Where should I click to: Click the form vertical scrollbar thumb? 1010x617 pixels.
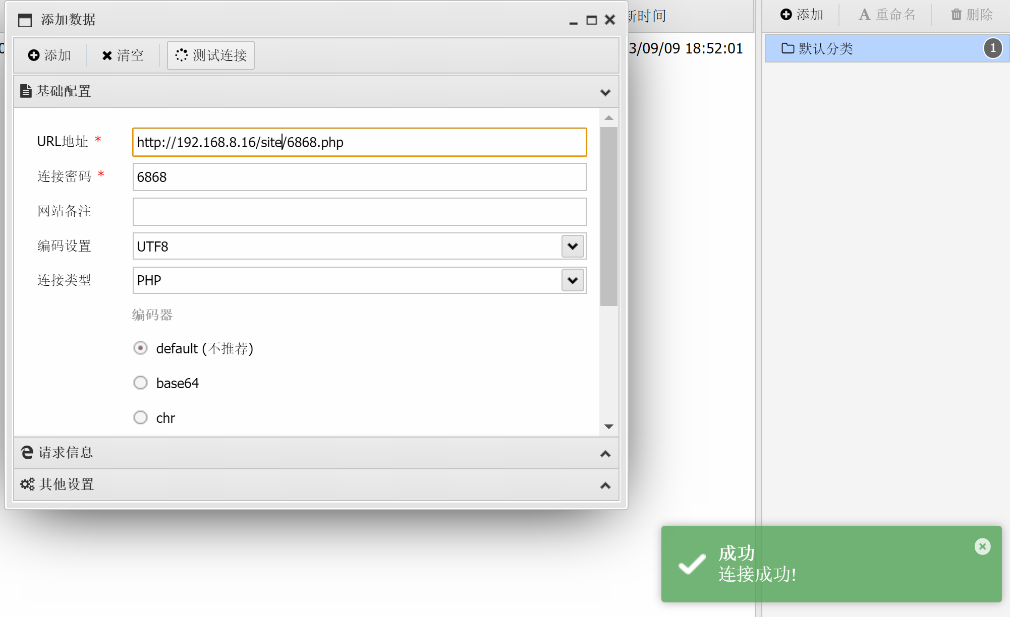pos(609,216)
